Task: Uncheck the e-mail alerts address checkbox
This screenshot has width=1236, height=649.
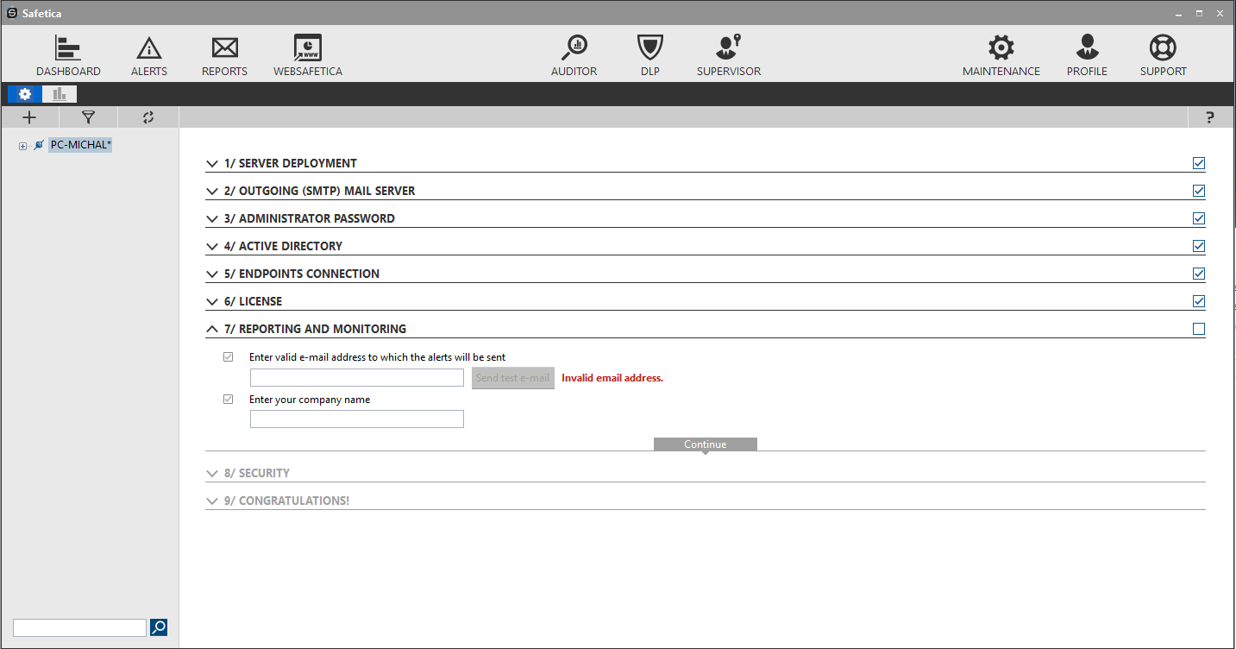Action: coord(228,356)
